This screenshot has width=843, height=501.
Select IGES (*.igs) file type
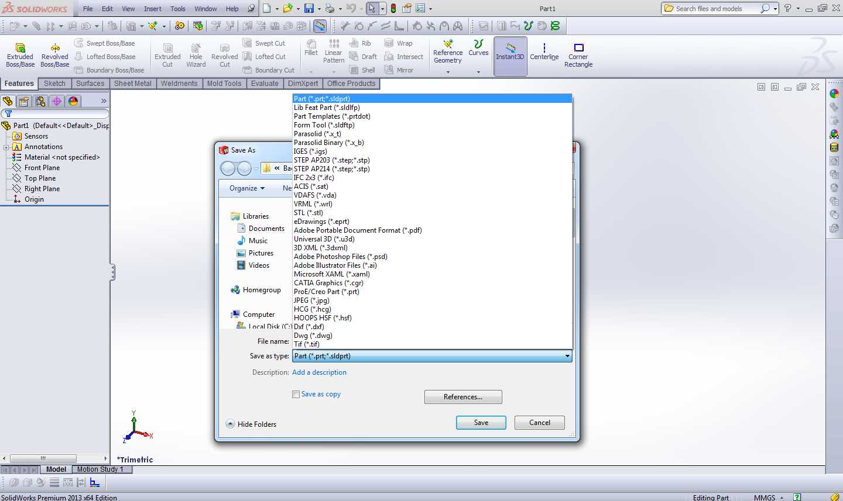point(432,151)
